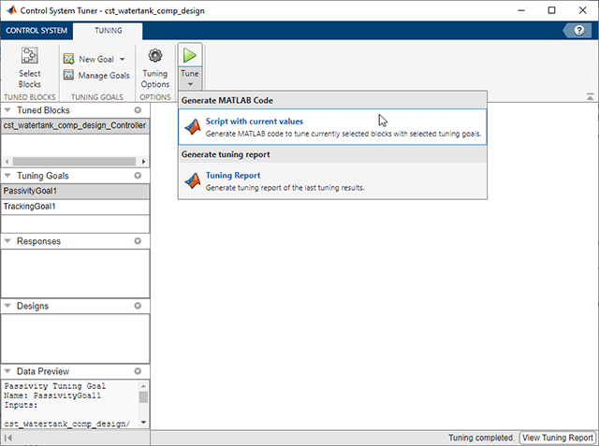Click the help question mark icon
This screenshot has height=446, width=599.
pyautogui.click(x=579, y=31)
